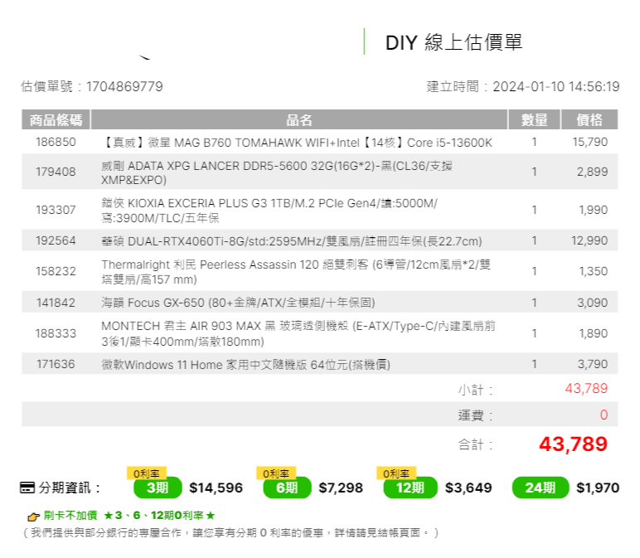Screen dimensions: 640x558
Task: Click the DIY 線上估價單 title
Action: tap(453, 42)
